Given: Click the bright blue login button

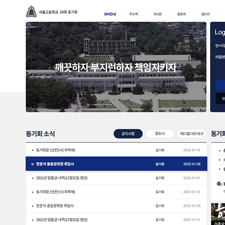Looking at the screenshot, I should tap(220, 85).
